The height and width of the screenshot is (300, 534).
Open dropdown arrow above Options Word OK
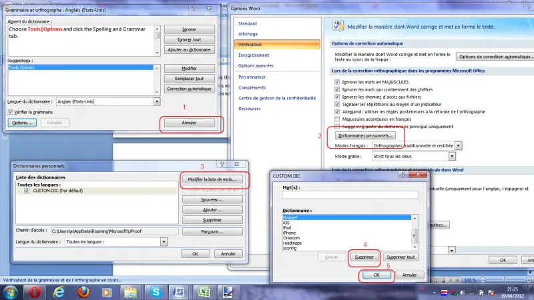(x=452, y=251)
